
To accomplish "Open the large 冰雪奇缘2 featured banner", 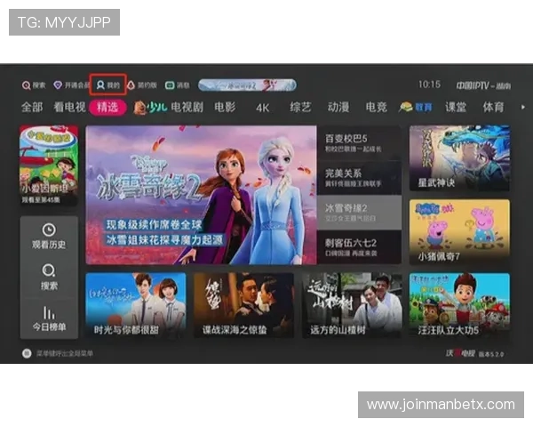I will [x=201, y=195].
